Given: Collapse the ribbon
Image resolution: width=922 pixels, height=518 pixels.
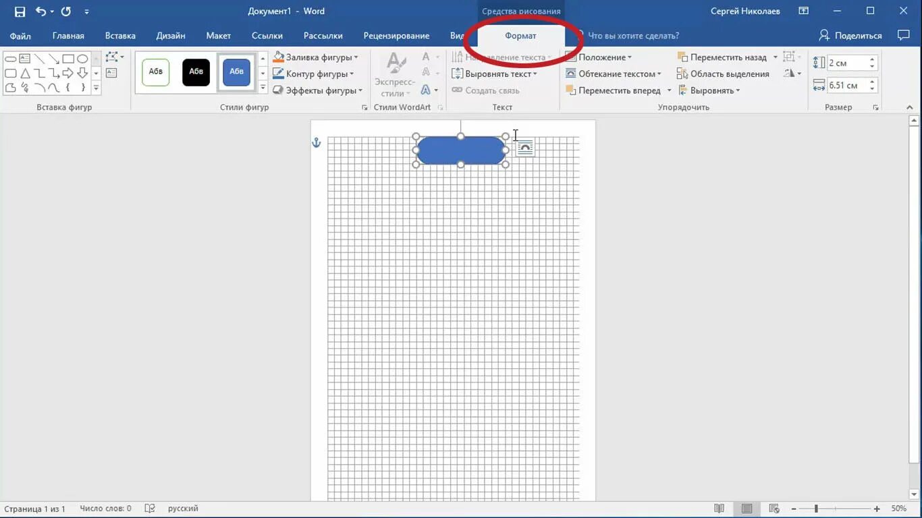Looking at the screenshot, I should [x=910, y=107].
